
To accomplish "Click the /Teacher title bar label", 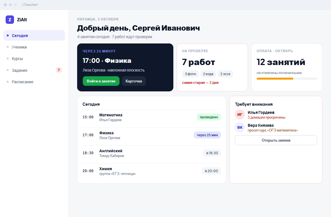I will 30,5.
